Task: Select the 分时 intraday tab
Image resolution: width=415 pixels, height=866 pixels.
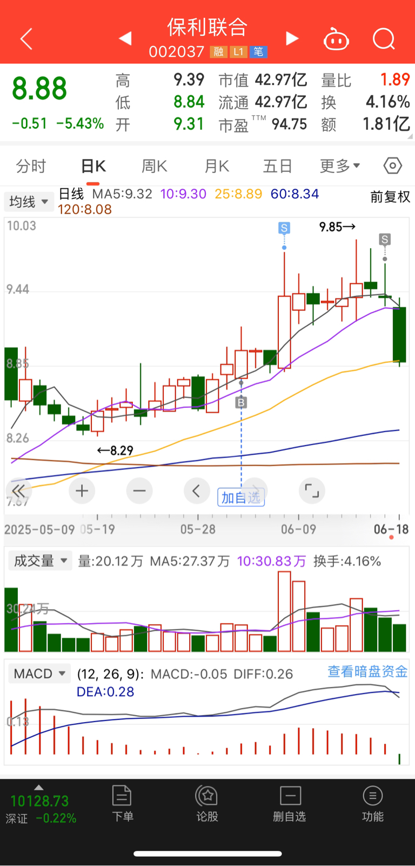Action: click(x=31, y=166)
